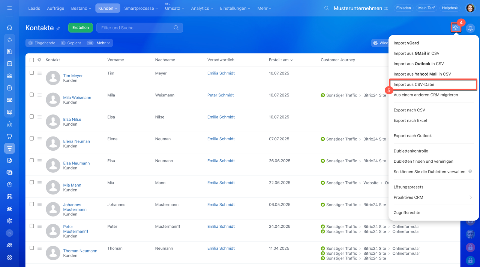Tick the checkbox for Johannes Mustermann

point(31,204)
